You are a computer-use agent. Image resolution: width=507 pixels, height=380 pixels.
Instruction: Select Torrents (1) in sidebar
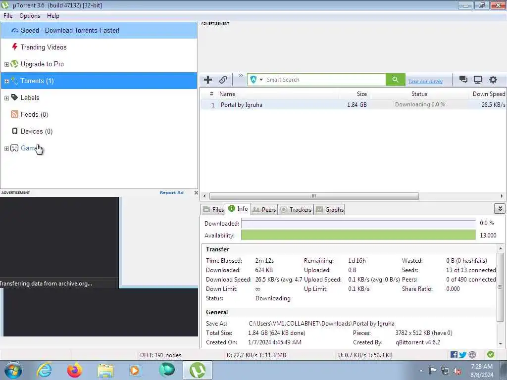[99, 81]
